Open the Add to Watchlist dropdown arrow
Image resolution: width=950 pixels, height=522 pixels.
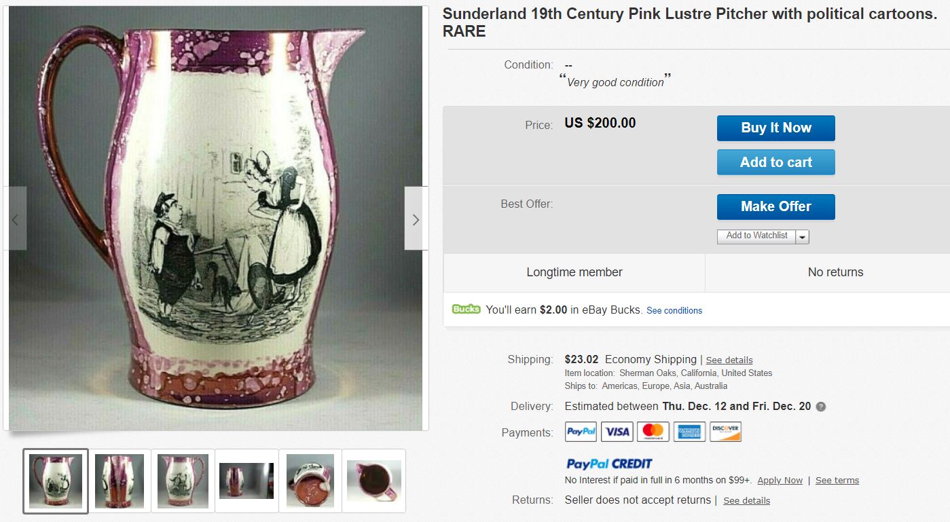(x=802, y=236)
